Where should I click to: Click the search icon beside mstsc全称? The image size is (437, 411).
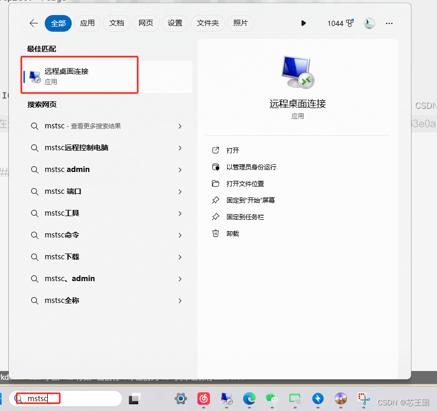tap(35, 301)
